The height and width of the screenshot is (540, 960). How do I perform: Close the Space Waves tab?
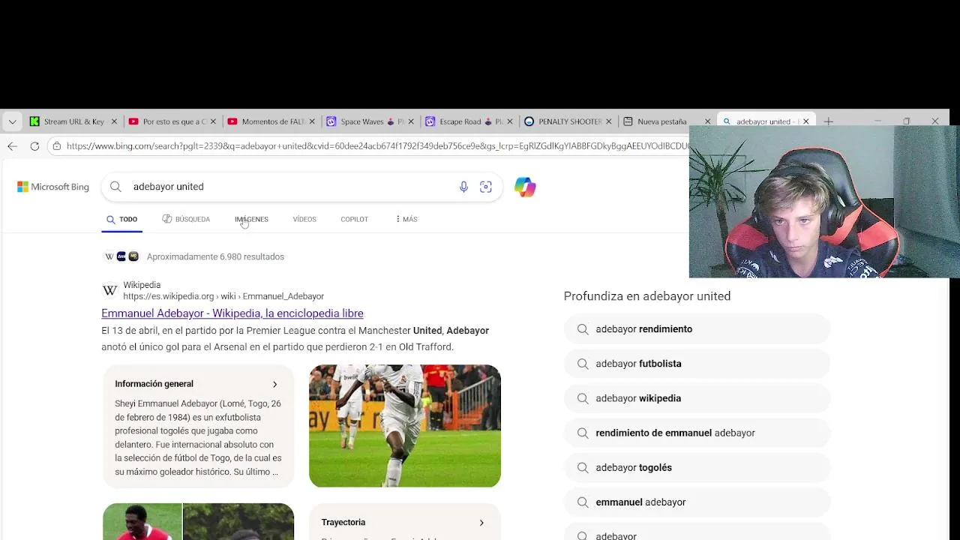[411, 121]
